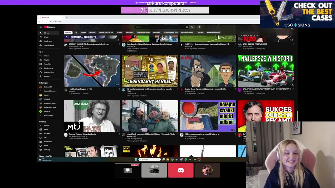Open options menu for Zbigniew Wodecki video
335x188 pixels.
[119, 134]
